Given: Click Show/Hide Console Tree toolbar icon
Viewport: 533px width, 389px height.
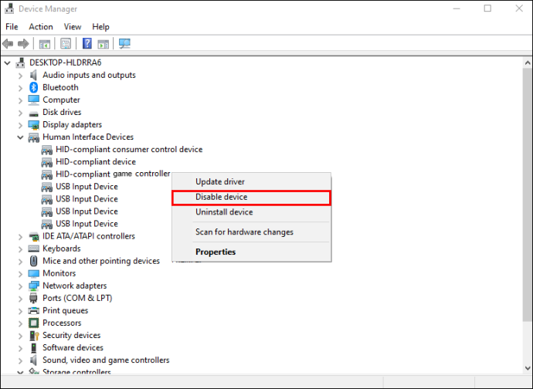Looking at the screenshot, I should pos(45,44).
